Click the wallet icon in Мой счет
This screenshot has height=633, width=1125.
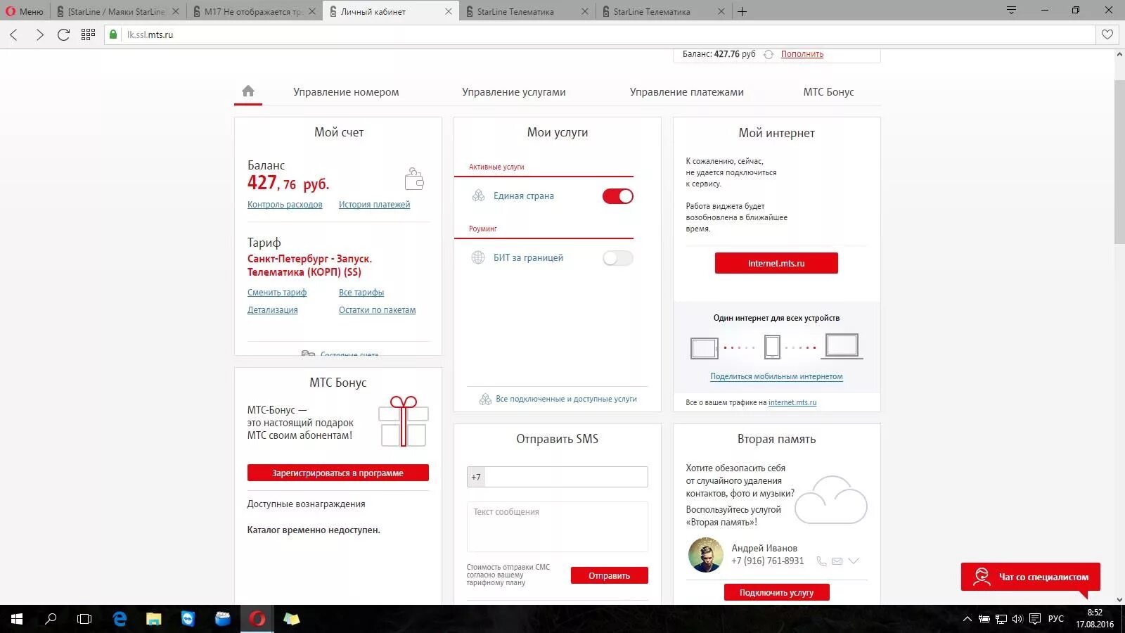coord(414,179)
